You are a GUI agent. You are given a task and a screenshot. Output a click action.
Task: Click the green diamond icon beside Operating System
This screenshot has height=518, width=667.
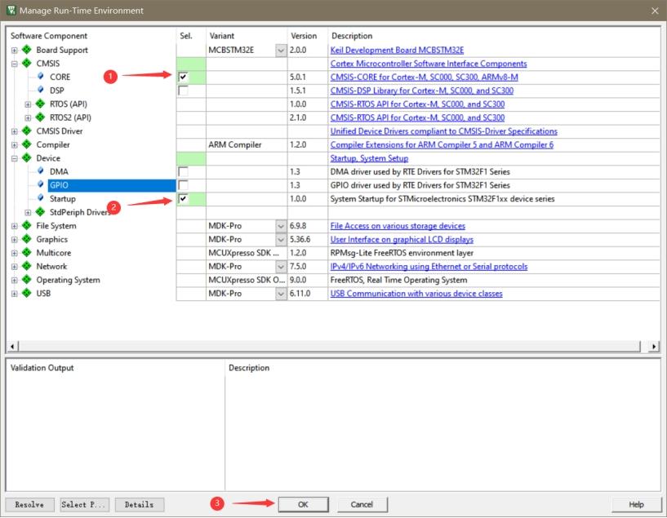pyautogui.click(x=27, y=280)
